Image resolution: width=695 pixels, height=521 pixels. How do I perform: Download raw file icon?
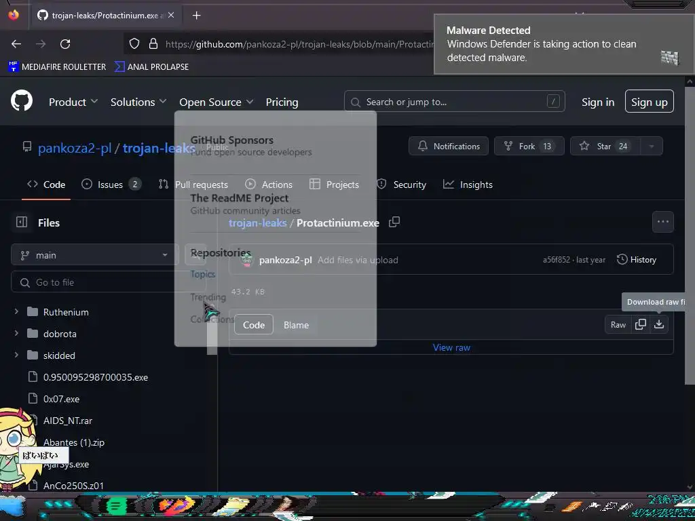(659, 324)
